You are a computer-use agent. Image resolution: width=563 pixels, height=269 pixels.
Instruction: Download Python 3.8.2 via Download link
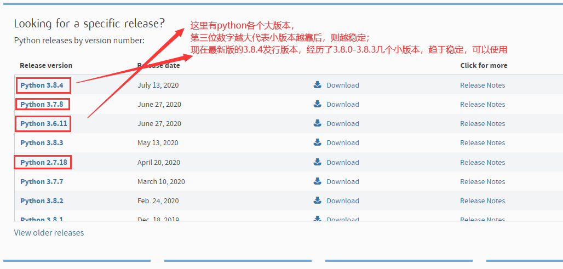(342, 201)
